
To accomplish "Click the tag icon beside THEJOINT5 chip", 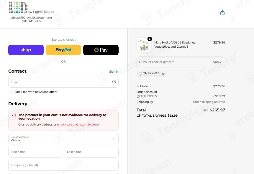I will click(140, 73).
